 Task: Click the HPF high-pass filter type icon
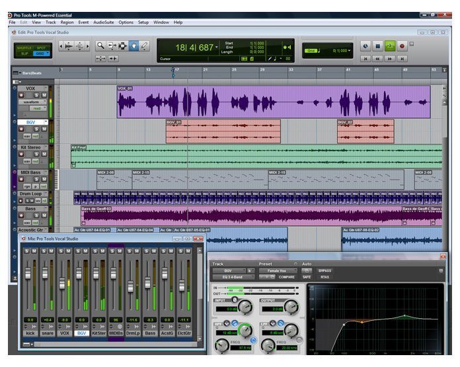[235, 323]
